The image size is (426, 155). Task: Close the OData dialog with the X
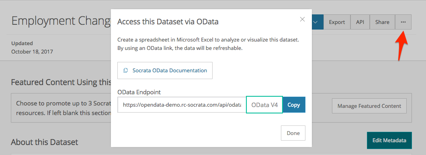[302, 20]
